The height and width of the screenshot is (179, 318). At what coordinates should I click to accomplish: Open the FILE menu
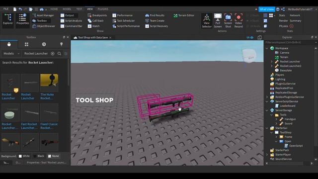click(x=6, y=9)
